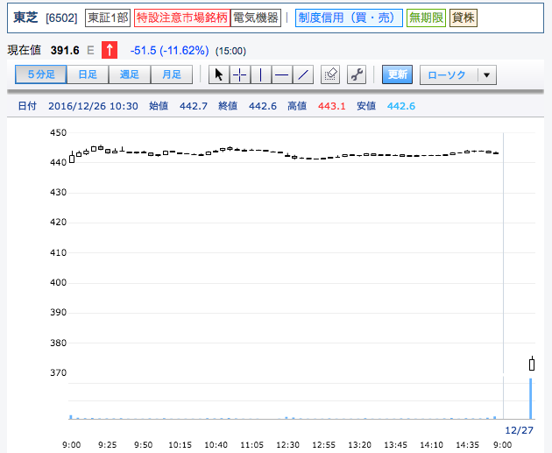552x453 pixels.
Task: Click the 450 price axis label
Action: (x=58, y=132)
